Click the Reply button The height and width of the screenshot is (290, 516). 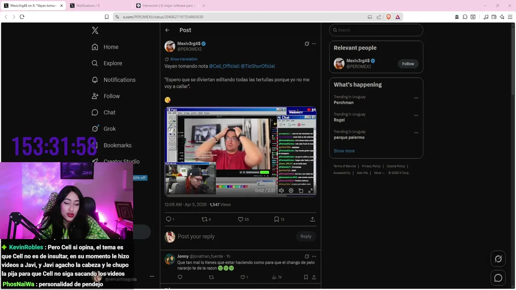[x=306, y=236]
